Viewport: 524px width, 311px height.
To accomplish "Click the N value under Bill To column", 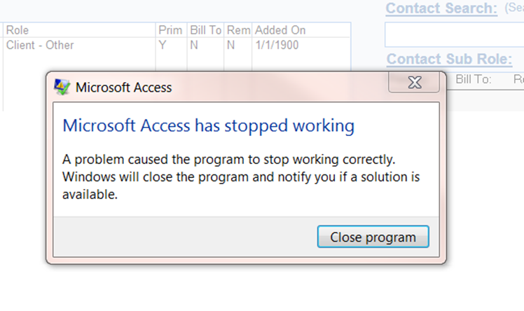I will click(x=194, y=45).
